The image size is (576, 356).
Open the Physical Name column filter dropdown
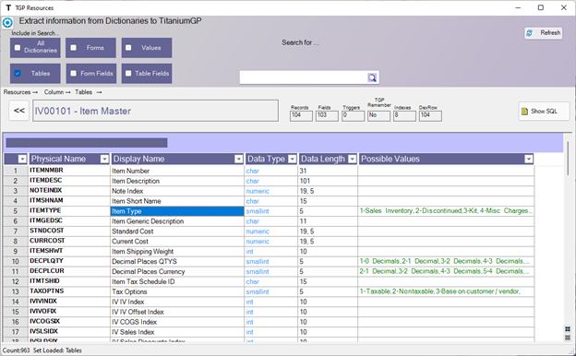point(104,159)
